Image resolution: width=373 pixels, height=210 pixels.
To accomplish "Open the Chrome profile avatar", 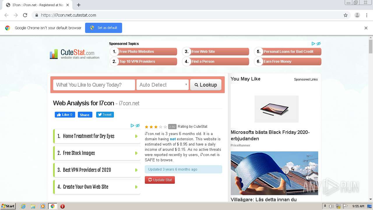I will tap(357, 15).
